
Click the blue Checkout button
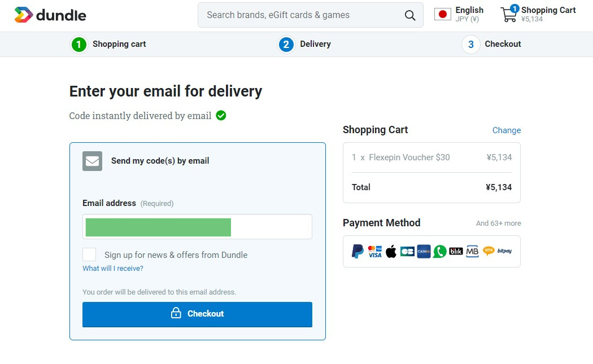[x=198, y=314]
